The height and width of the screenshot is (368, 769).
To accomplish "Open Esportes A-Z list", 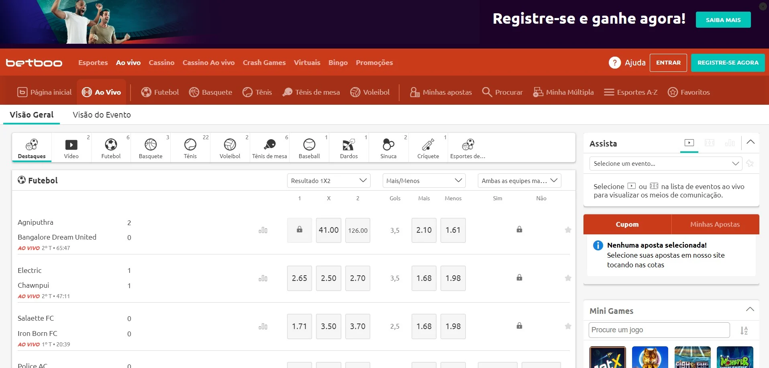I will tap(631, 92).
